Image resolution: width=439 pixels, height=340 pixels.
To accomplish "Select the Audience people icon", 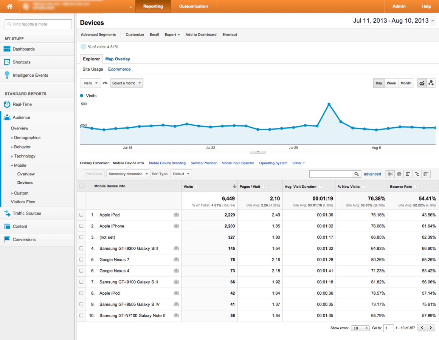I will (x=7, y=117).
